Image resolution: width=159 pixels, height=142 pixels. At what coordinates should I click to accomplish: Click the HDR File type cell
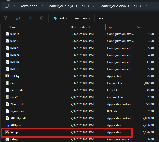pyautogui.click(x=113, y=90)
